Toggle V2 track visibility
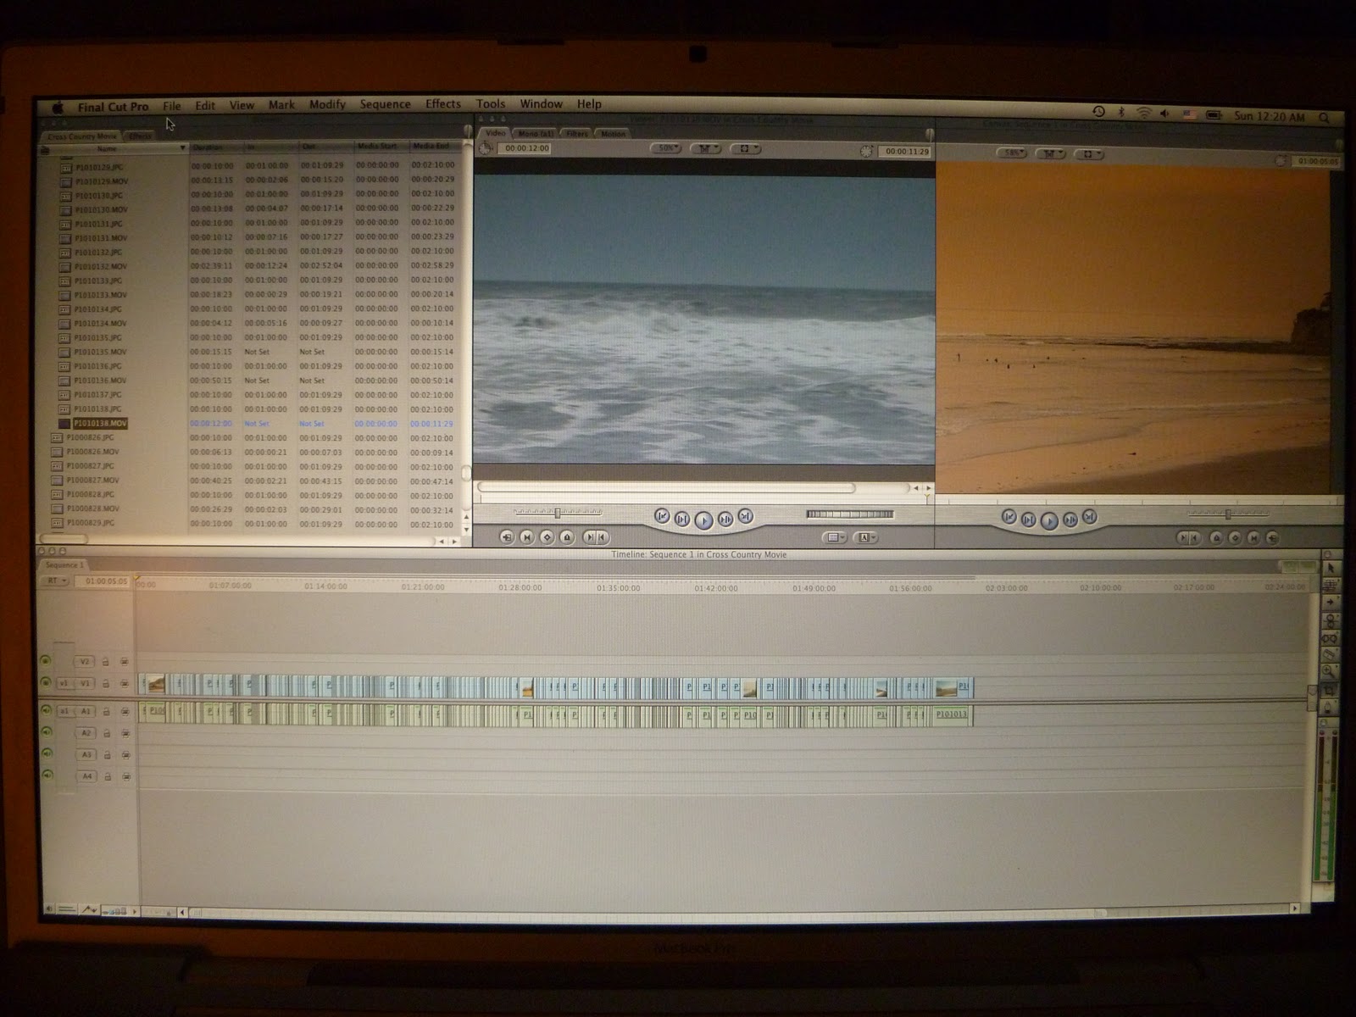Screen dimensions: 1356x1017 pos(46,661)
